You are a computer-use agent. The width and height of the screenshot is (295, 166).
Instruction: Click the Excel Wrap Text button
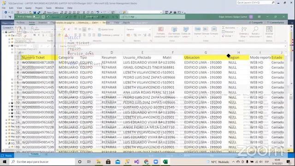tap(106, 30)
